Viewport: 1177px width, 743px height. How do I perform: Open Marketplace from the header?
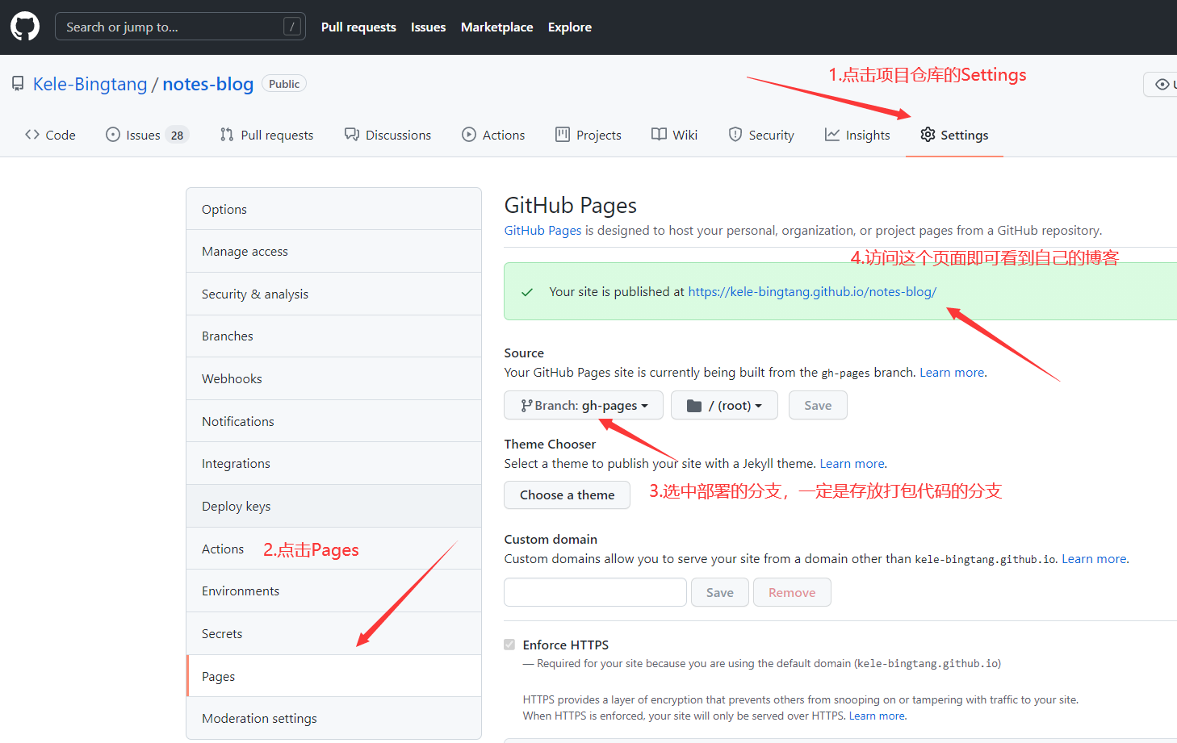tap(497, 27)
